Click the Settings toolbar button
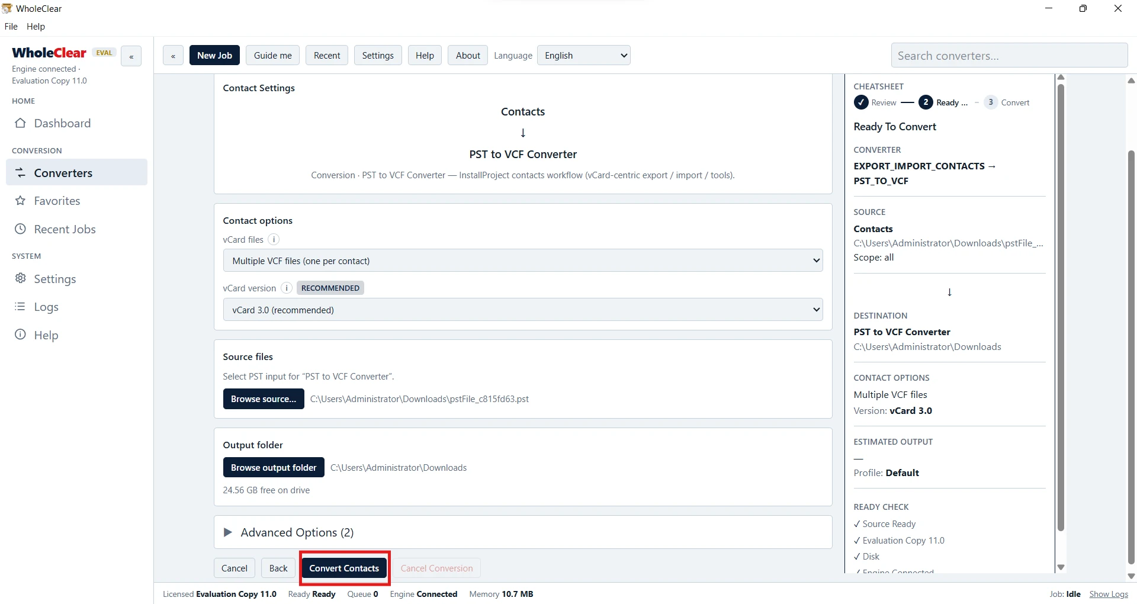Image resolution: width=1137 pixels, height=604 pixels. click(x=378, y=56)
